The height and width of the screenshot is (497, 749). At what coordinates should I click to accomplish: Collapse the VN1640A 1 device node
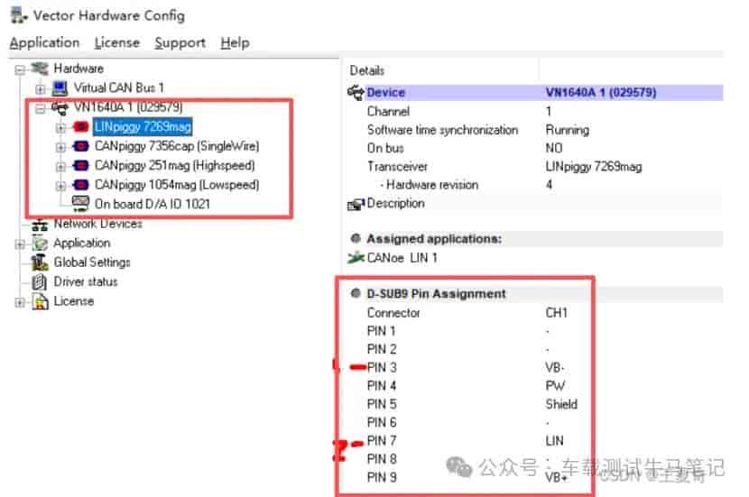click(x=40, y=108)
